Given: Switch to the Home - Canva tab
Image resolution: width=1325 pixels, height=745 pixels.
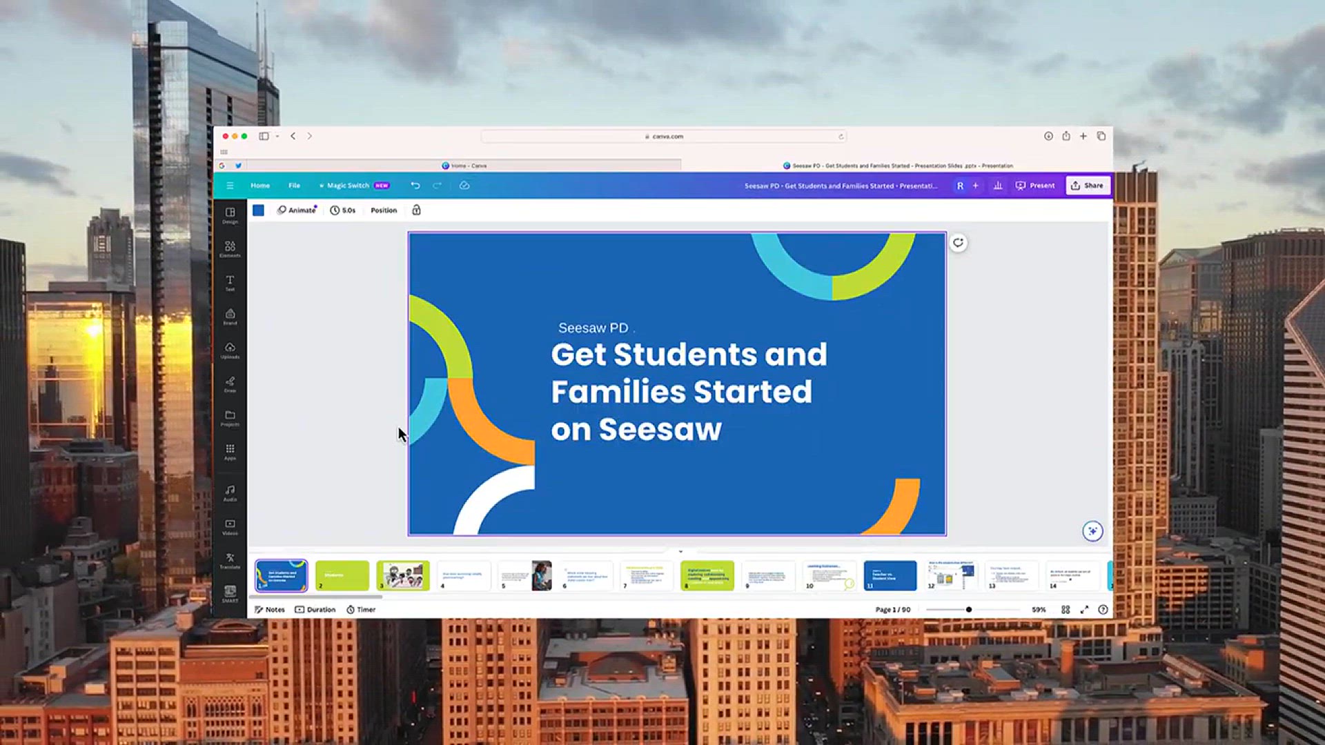Looking at the screenshot, I should pyautogui.click(x=464, y=166).
